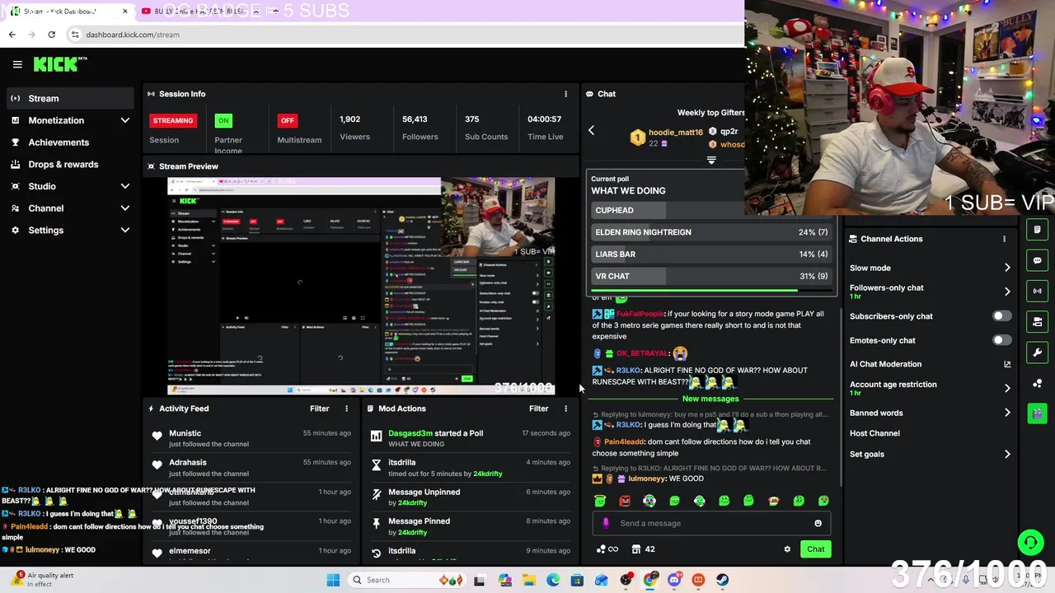1055x593 pixels.
Task: Open the Channel Actions three-dot menu
Action: (1004, 239)
